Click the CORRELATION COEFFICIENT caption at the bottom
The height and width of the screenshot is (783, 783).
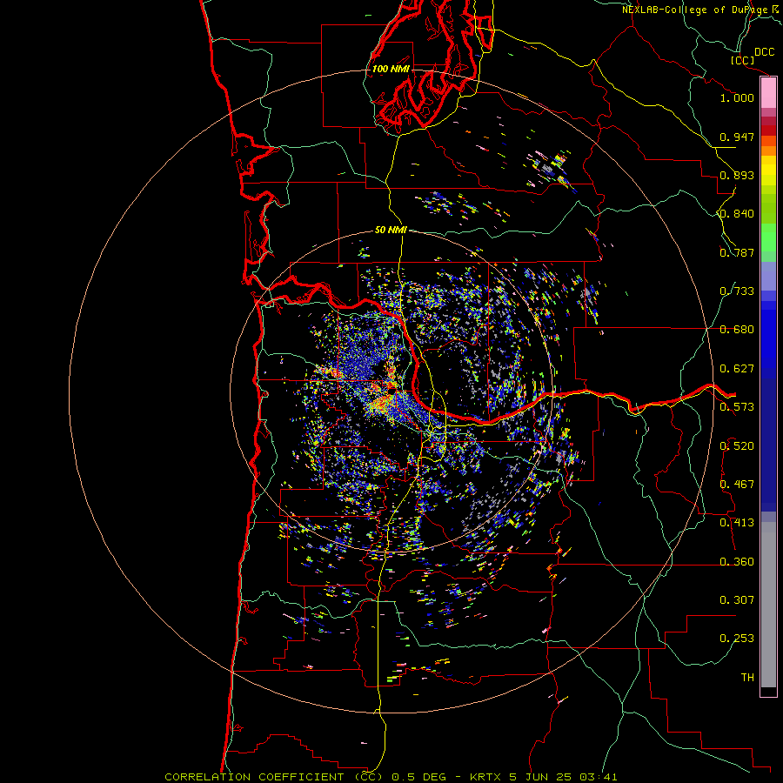coord(391,777)
